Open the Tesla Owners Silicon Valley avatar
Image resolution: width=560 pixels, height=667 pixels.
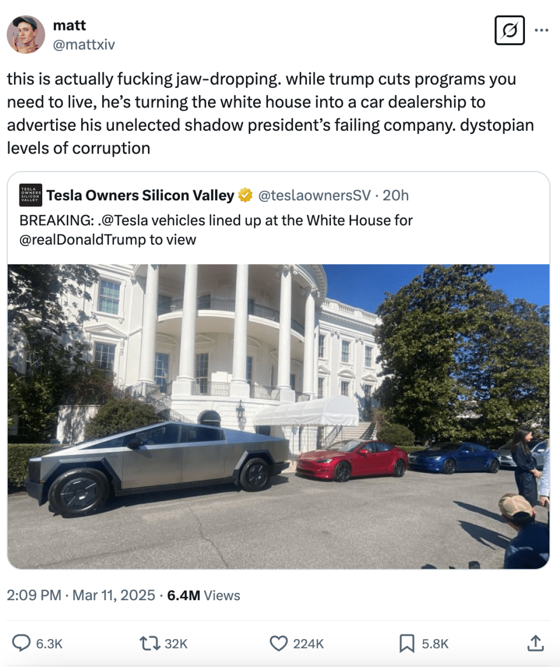pos(31,195)
